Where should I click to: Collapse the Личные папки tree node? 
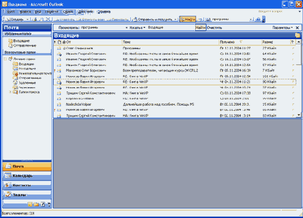pos(6,59)
